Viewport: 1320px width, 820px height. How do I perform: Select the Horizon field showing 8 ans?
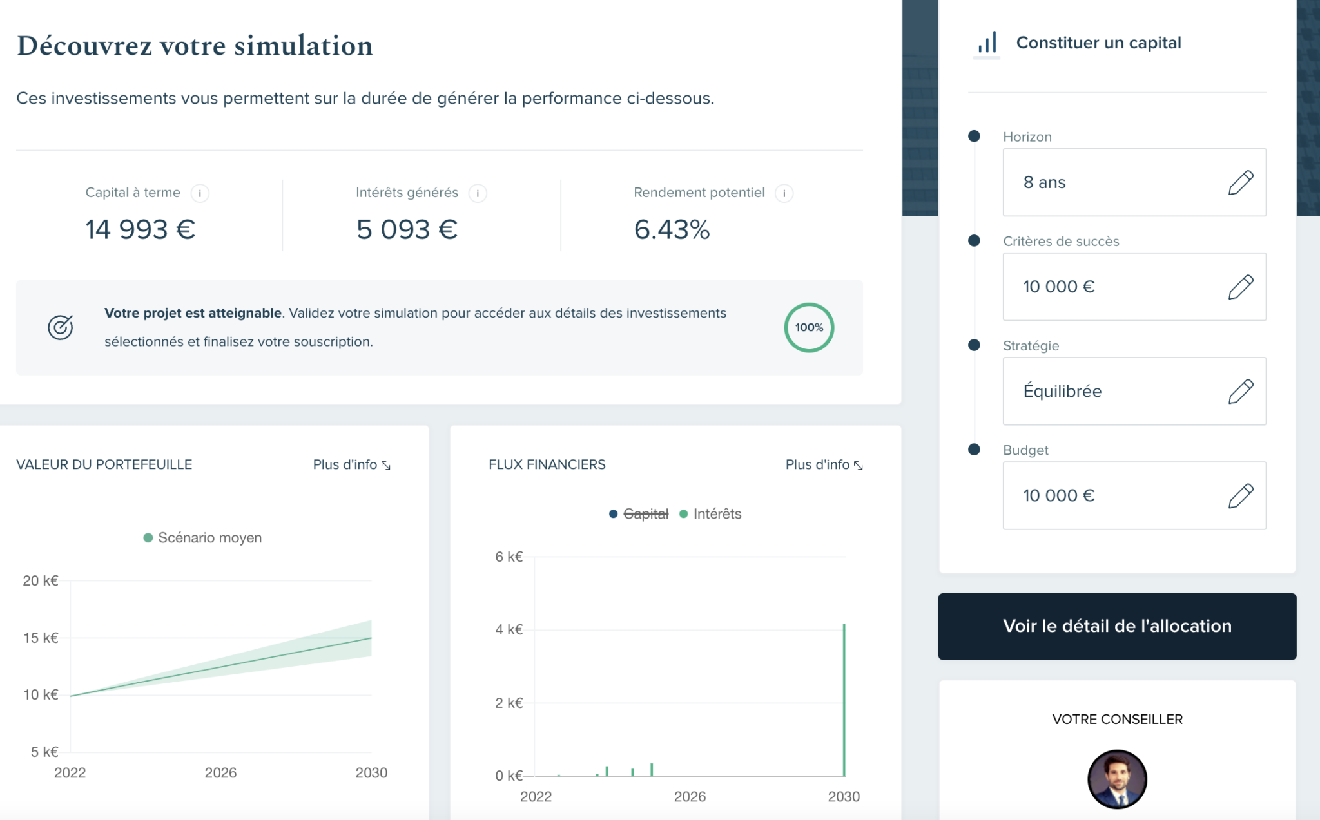(1134, 182)
